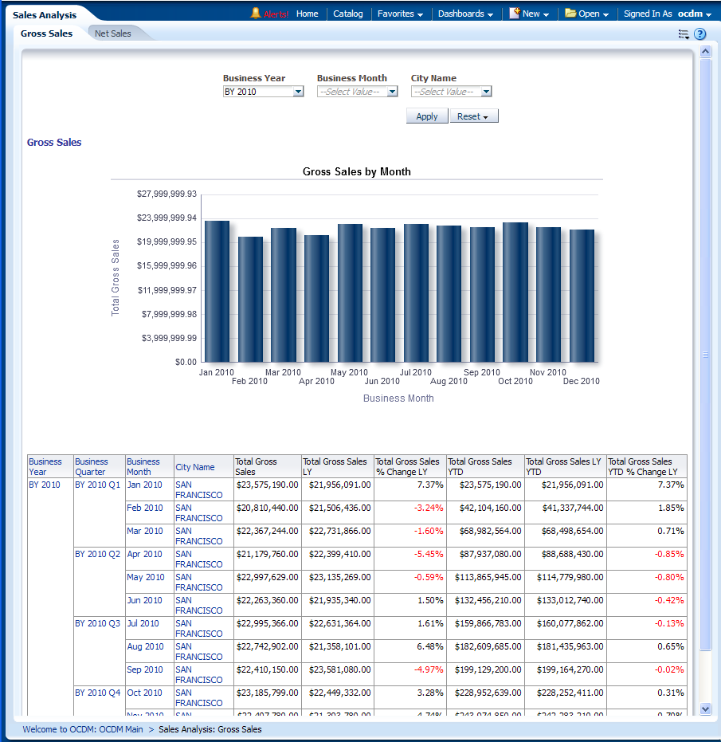Open the Dashboards menu

465,14
